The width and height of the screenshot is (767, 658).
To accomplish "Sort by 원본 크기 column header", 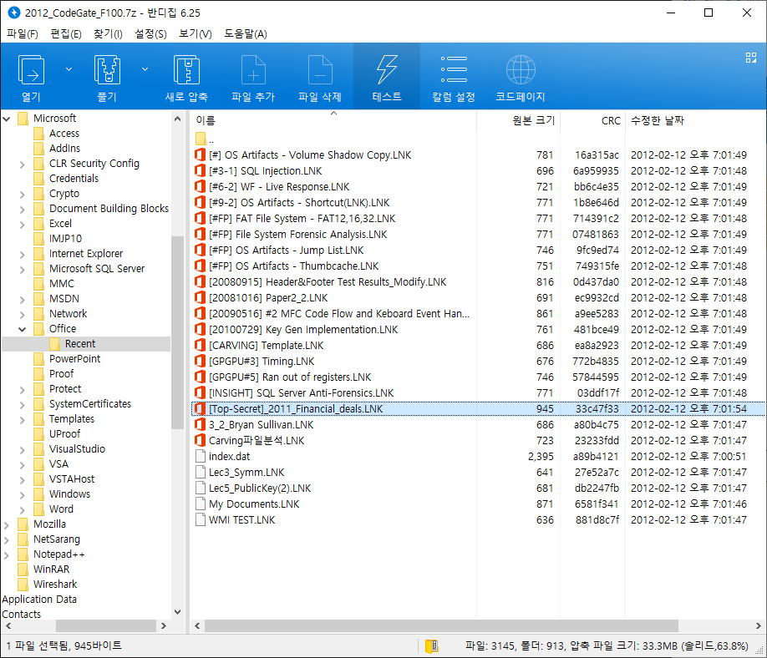I will 519,120.
